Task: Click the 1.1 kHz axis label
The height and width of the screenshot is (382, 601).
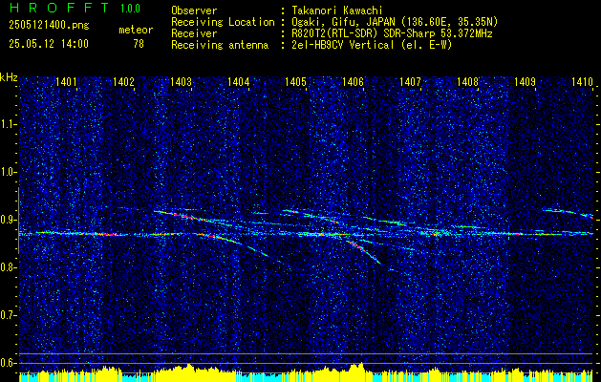Action: coord(8,124)
